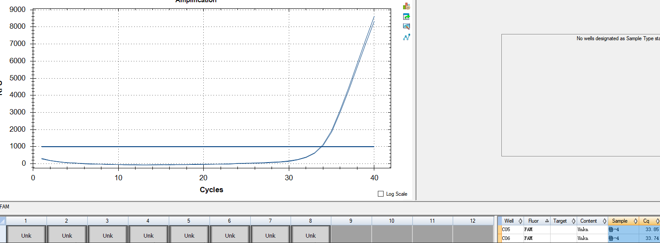Image resolution: width=660 pixels, height=243 pixels.
Task: Click Unkn content cell in C05 row
Action: click(592, 230)
